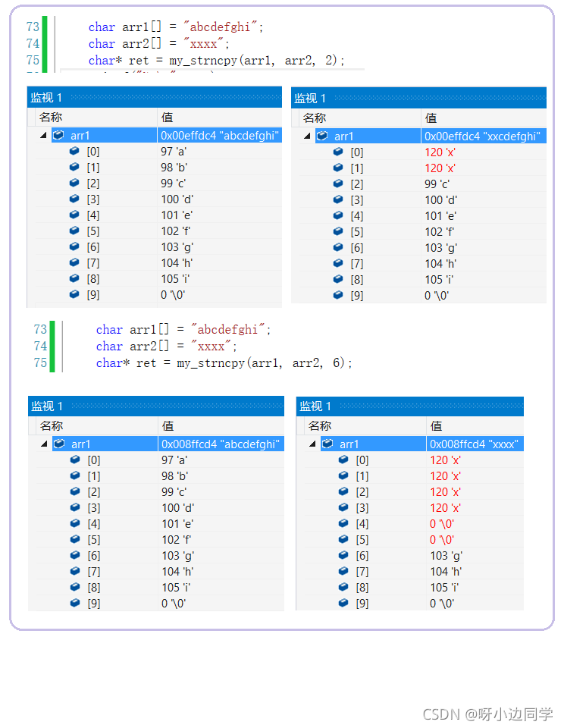Click cube icon of [9] in top-left watch panel
Screen dimensions: 564x728
click(x=74, y=294)
